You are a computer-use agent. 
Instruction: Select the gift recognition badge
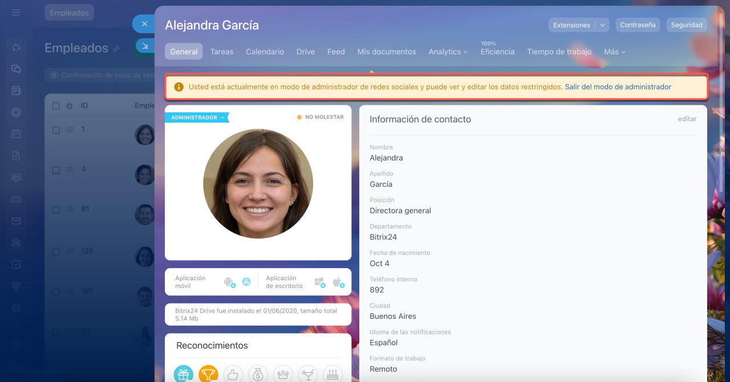(x=183, y=374)
